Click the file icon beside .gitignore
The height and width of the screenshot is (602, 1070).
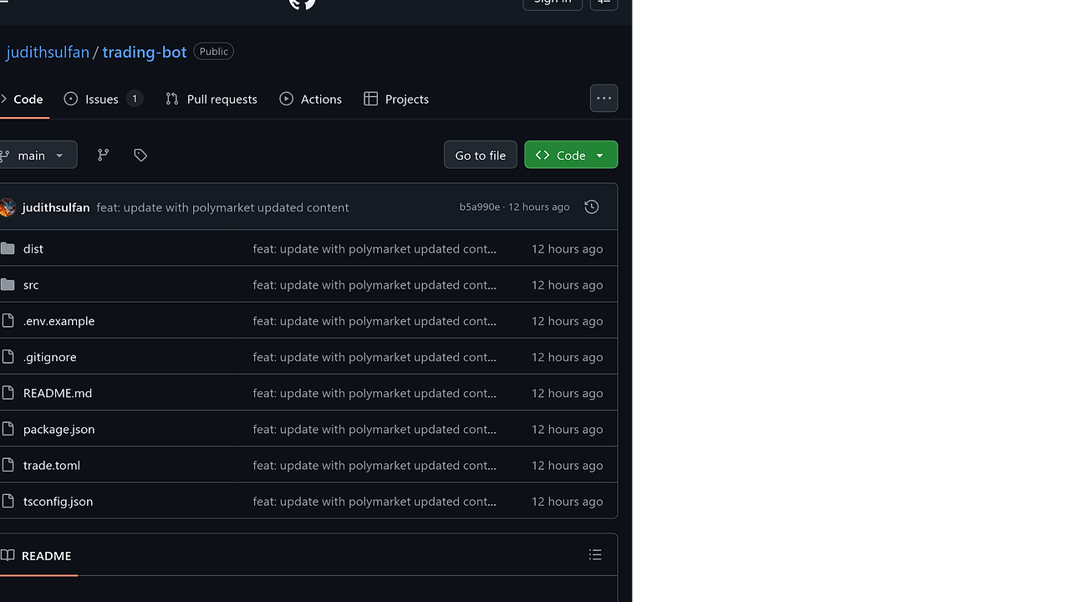click(8, 357)
